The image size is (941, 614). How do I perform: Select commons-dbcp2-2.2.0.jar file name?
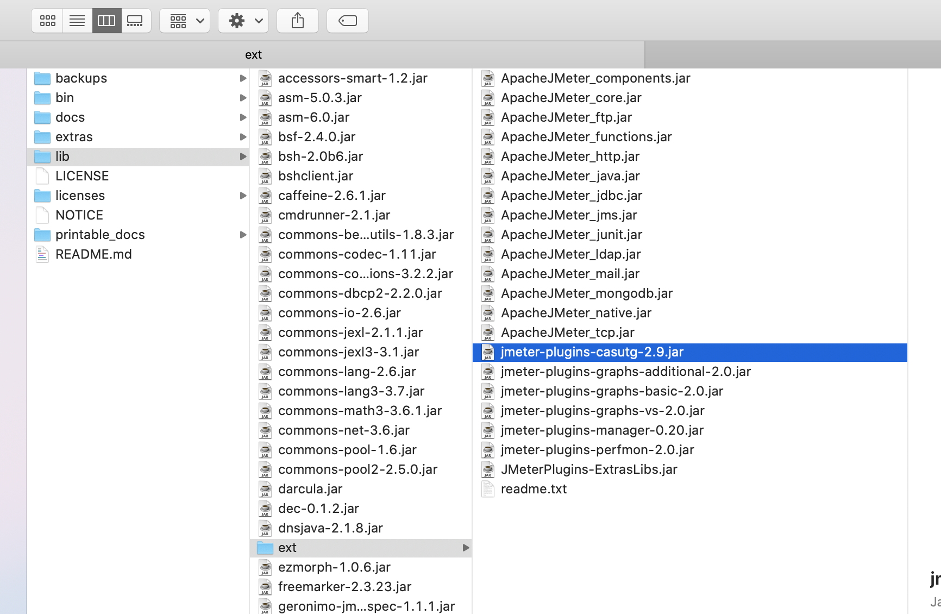[360, 293]
